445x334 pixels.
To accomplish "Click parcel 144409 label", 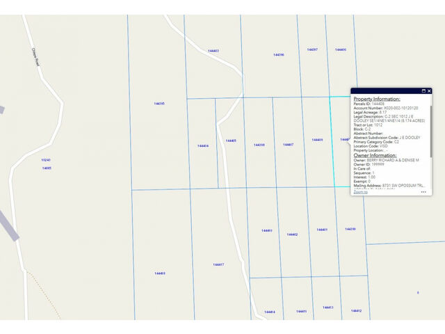I will pyautogui.click(x=317, y=140).
